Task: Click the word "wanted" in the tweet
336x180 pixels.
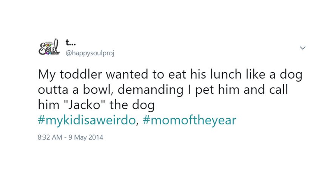Action: (x=127, y=74)
